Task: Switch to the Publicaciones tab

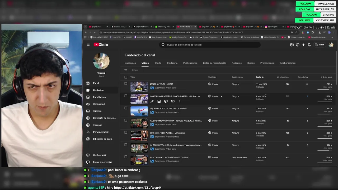Action: pos(190,63)
